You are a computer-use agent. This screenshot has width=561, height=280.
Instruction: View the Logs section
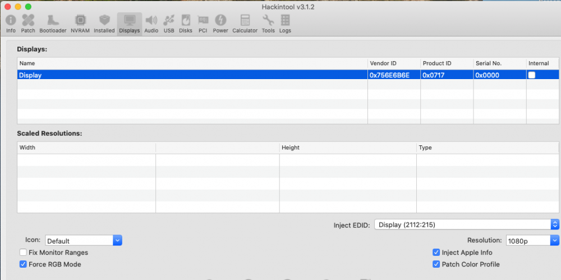[285, 22]
